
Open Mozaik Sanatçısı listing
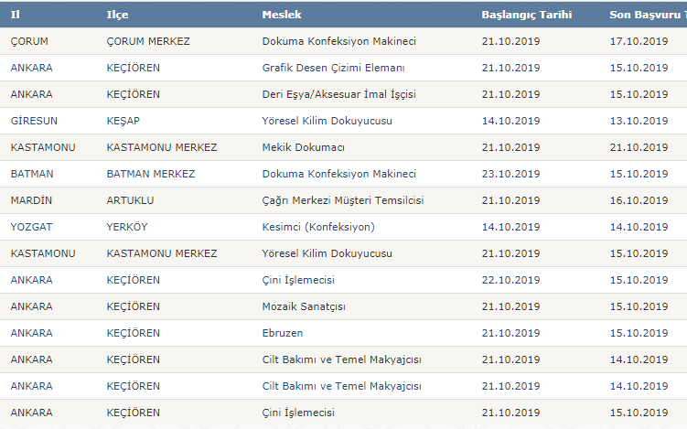point(304,306)
